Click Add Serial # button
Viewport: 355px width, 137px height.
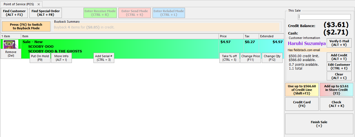104,58
